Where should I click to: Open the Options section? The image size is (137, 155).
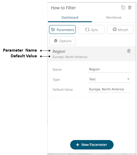(x=62, y=41)
